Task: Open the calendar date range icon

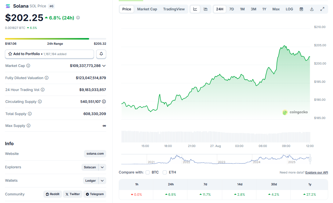Action: click(301, 9)
